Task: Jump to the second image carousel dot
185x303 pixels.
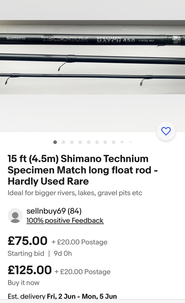Action: pyautogui.click(x=63, y=142)
